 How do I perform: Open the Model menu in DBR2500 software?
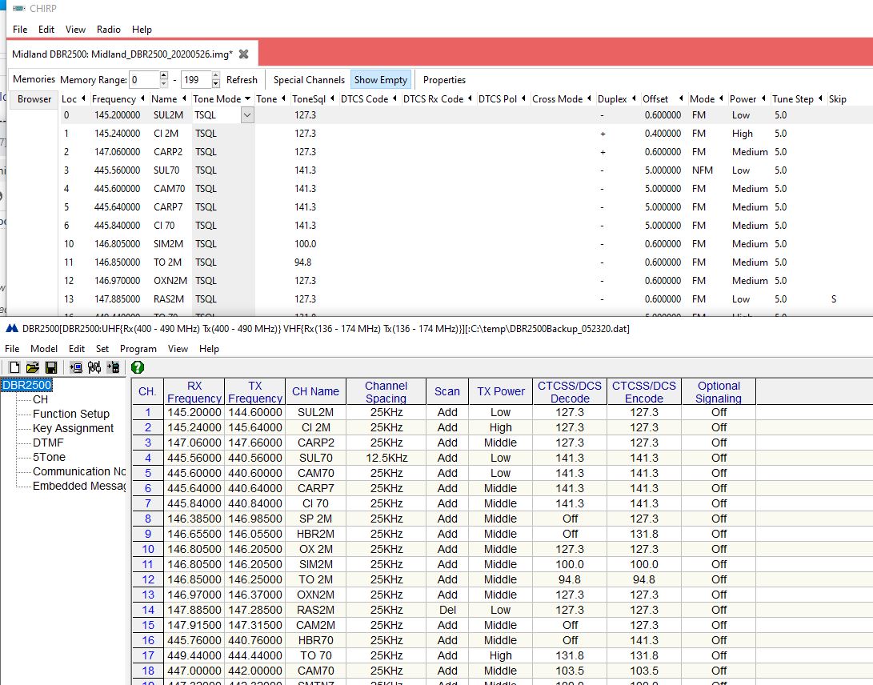coord(44,349)
